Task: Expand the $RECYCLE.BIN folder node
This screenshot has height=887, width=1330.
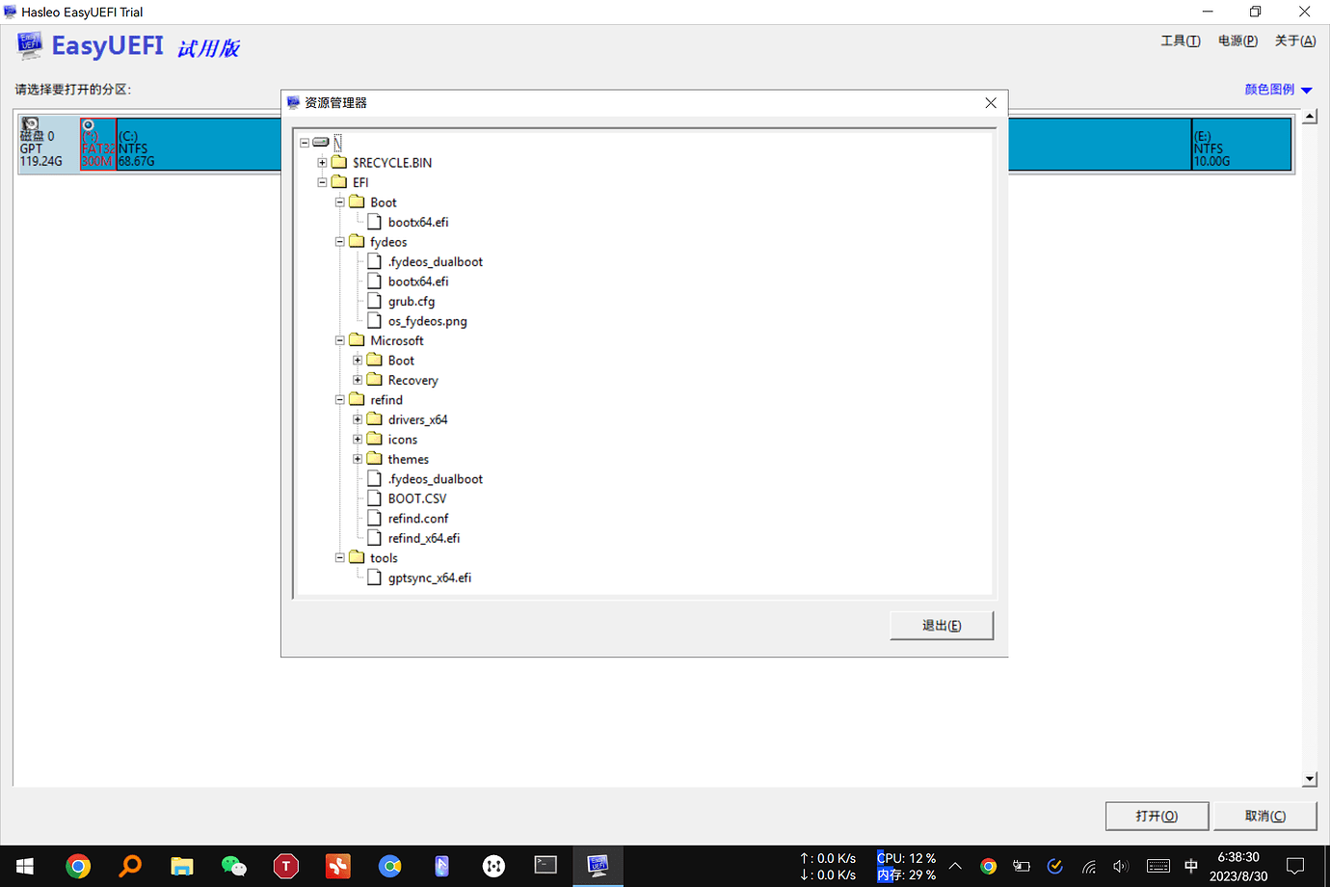Action: click(x=322, y=163)
